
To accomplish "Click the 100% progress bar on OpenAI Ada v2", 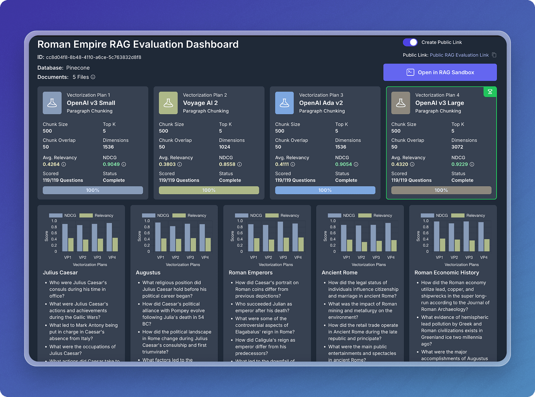I will [325, 190].
